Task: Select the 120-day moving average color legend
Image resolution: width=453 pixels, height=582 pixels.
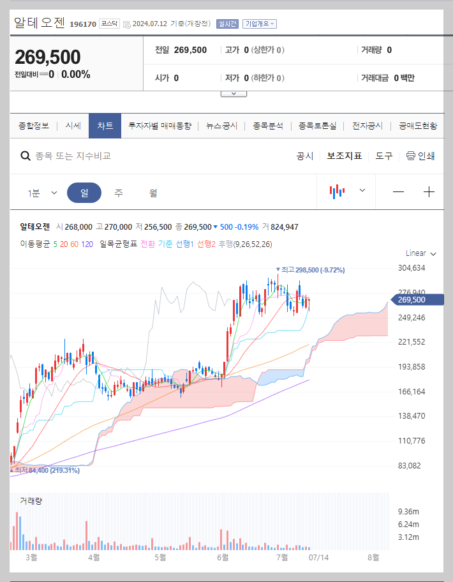Action: (x=87, y=244)
